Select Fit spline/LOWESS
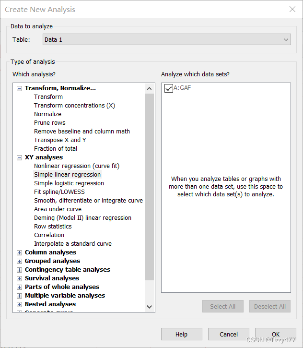The height and width of the screenshot is (348, 303). pyautogui.click(x=59, y=192)
